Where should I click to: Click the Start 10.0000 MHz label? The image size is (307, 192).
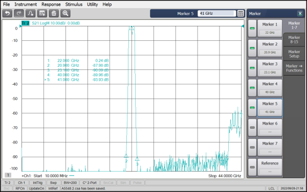click(x=51, y=176)
